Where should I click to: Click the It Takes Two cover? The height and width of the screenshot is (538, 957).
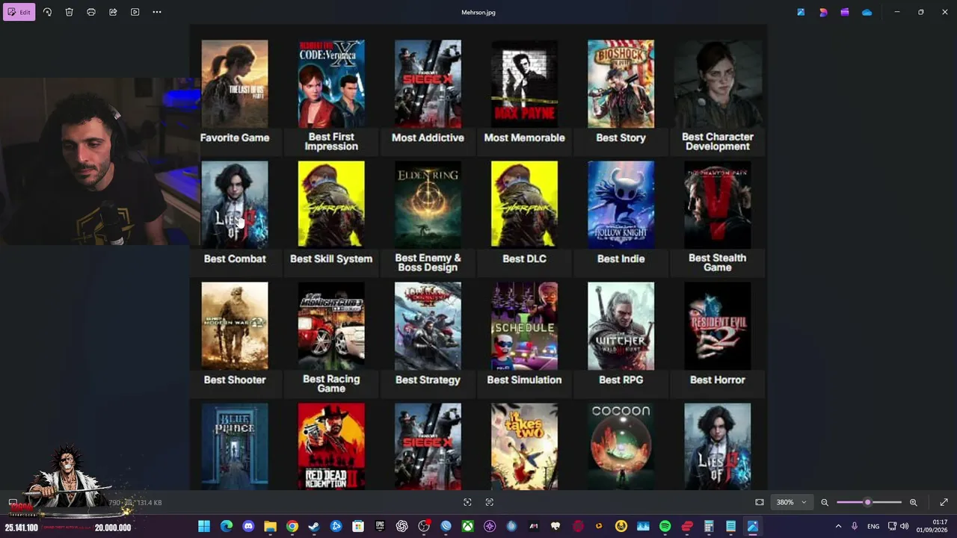coord(524,446)
